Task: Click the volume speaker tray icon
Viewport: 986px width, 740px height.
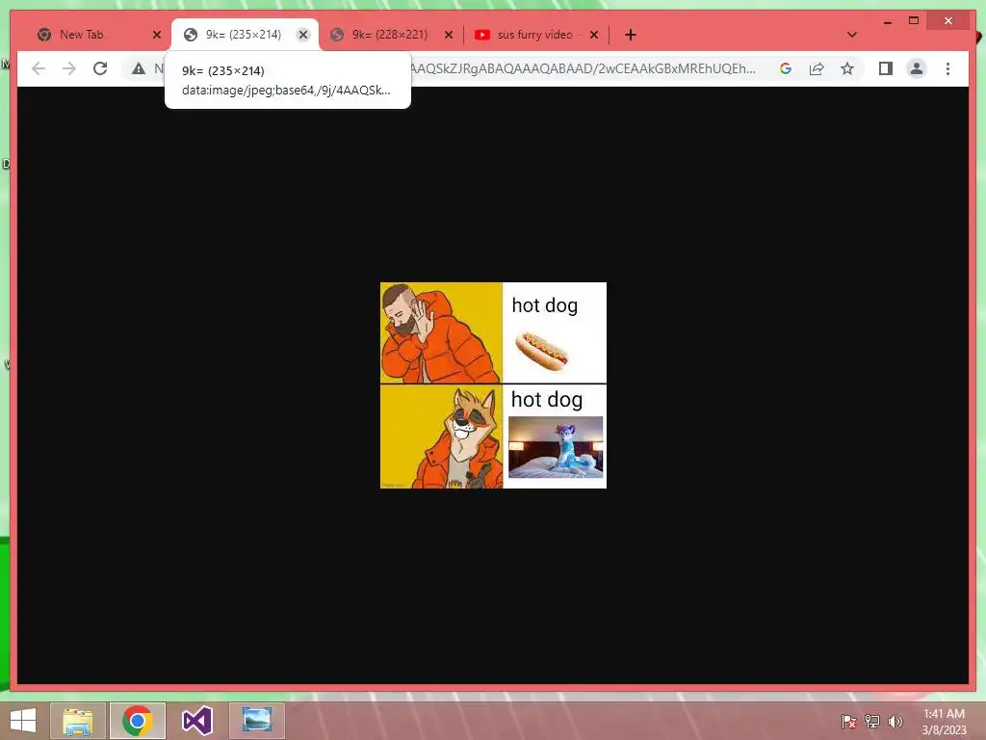Action: pyautogui.click(x=895, y=722)
